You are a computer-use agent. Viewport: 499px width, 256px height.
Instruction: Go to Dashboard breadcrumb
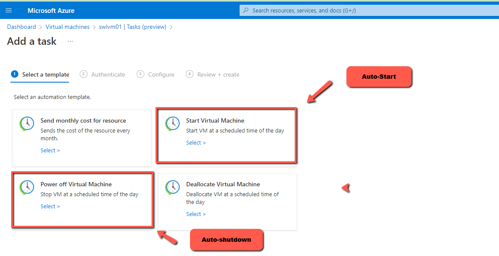pyautogui.click(x=21, y=27)
